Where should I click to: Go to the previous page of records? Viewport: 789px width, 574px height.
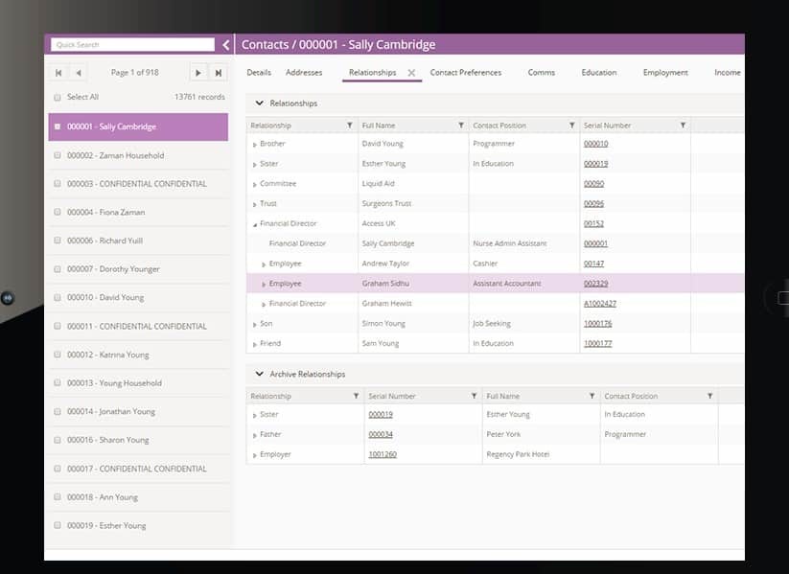[78, 73]
